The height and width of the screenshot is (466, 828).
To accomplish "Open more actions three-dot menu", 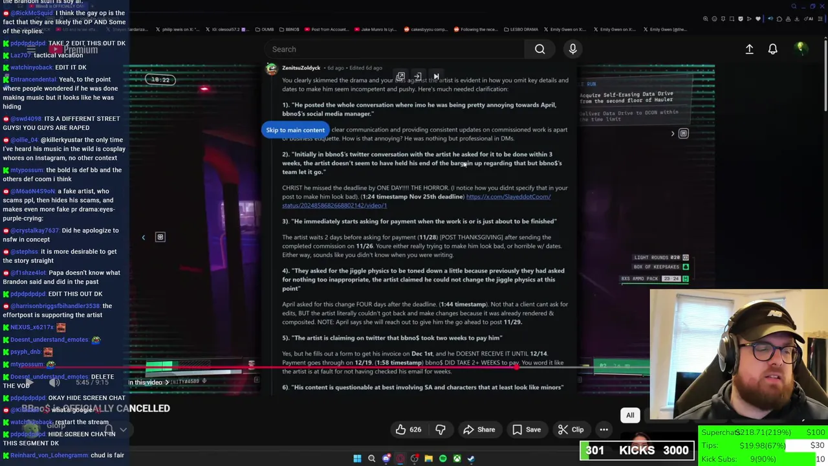I will tap(604, 430).
